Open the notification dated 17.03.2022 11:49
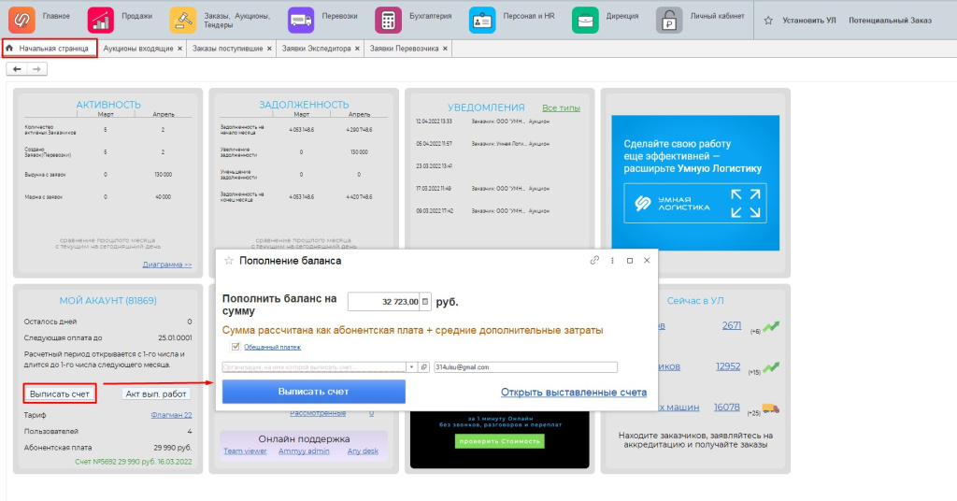 [482, 189]
